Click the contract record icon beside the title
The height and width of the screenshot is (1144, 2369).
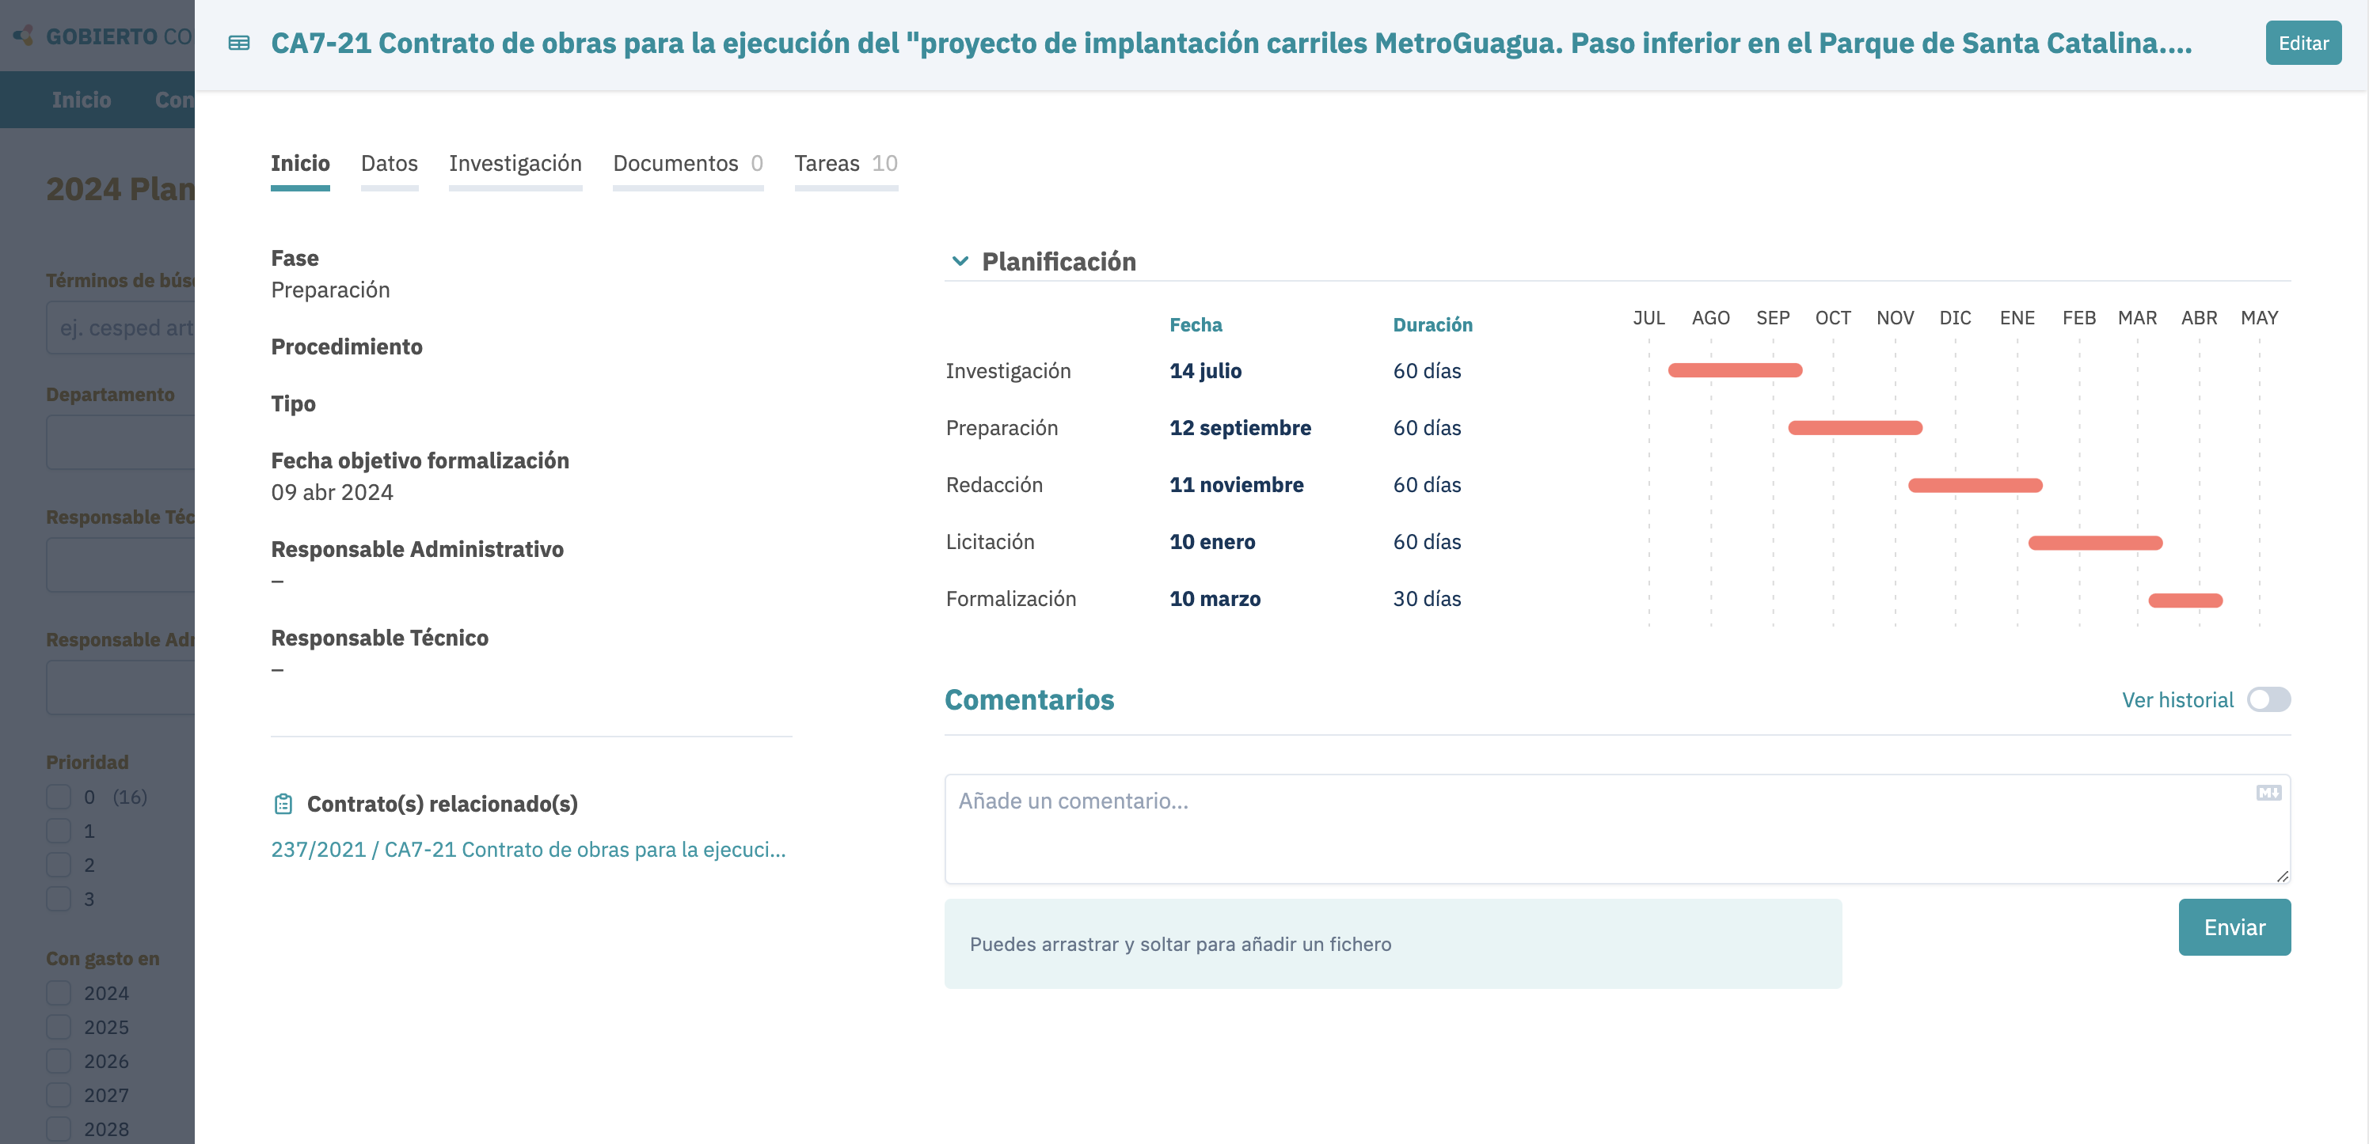239,44
